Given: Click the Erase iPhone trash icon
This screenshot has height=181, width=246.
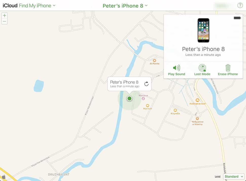Looking at the screenshot, I should tap(228, 68).
